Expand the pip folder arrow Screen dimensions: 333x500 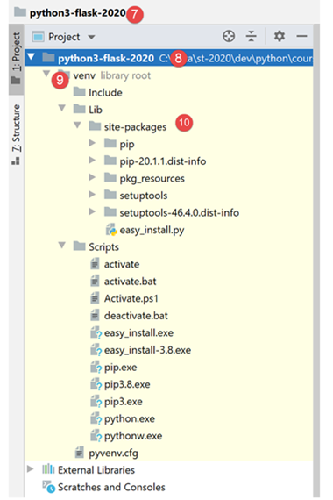[92, 143]
